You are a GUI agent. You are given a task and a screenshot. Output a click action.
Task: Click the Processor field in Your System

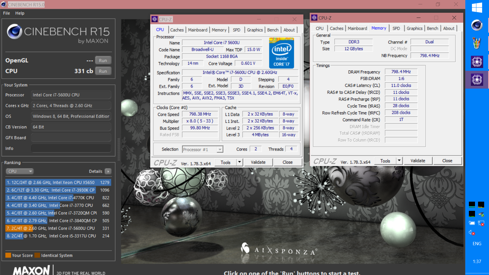pos(71,95)
